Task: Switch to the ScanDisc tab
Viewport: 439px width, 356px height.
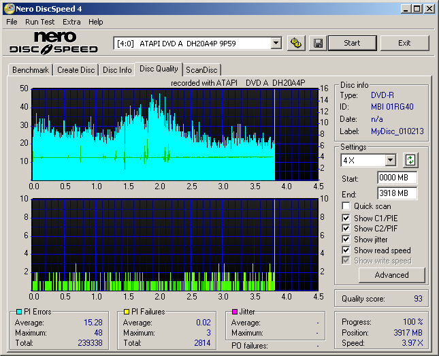Action: coord(201,69)
